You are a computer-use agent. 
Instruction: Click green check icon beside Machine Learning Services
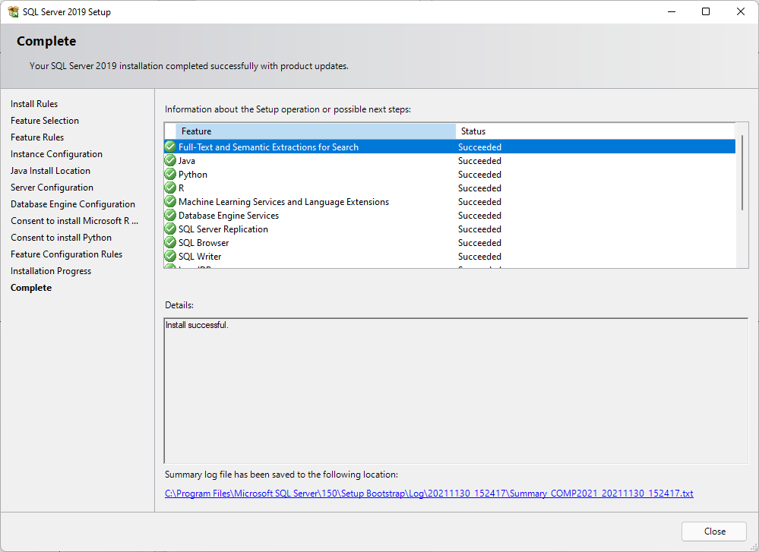(x=170, y=201)
